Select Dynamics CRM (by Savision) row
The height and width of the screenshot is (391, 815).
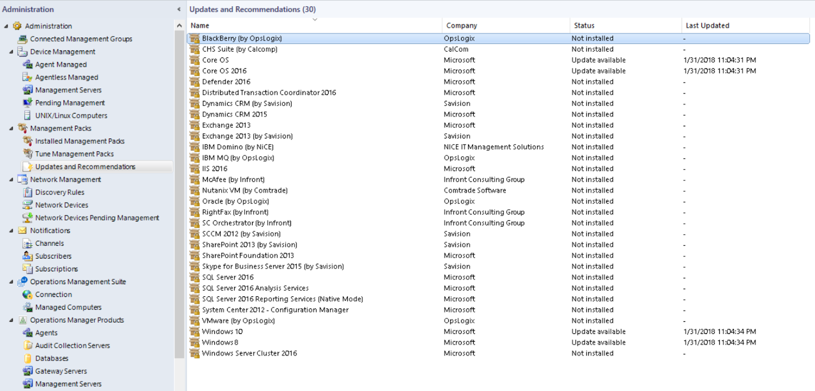click(498, 103)
